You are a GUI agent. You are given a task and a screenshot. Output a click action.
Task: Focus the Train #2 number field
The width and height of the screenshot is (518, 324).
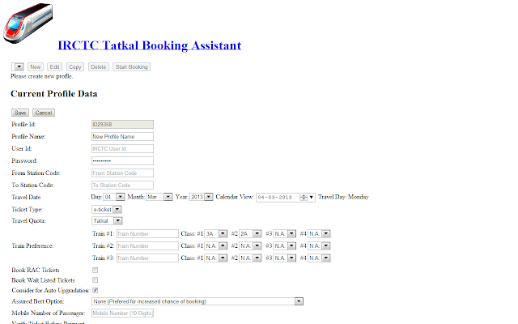click(147, 246)
